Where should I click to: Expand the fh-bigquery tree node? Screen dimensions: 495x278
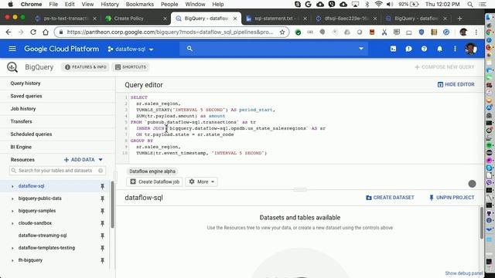pyautogui.click(x=12, y=260)
